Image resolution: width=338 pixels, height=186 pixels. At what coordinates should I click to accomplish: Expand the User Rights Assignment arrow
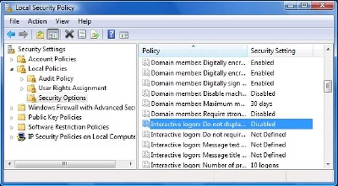pyautogui.click(x=22, y=89)
